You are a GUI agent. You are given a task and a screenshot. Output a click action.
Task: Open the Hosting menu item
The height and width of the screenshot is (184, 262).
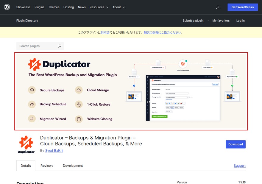point(68,7)
